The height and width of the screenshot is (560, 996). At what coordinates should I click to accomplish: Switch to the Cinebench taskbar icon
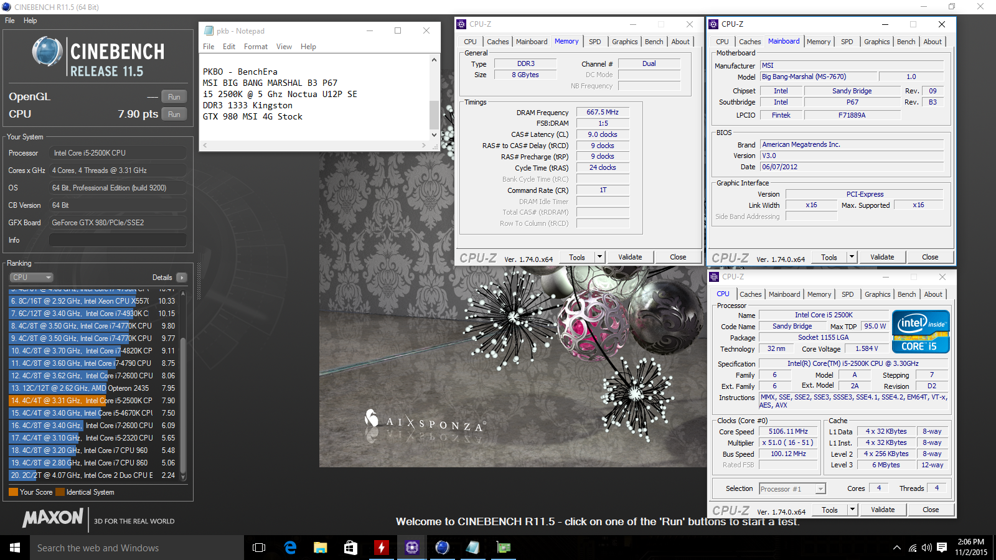(442, 548)
